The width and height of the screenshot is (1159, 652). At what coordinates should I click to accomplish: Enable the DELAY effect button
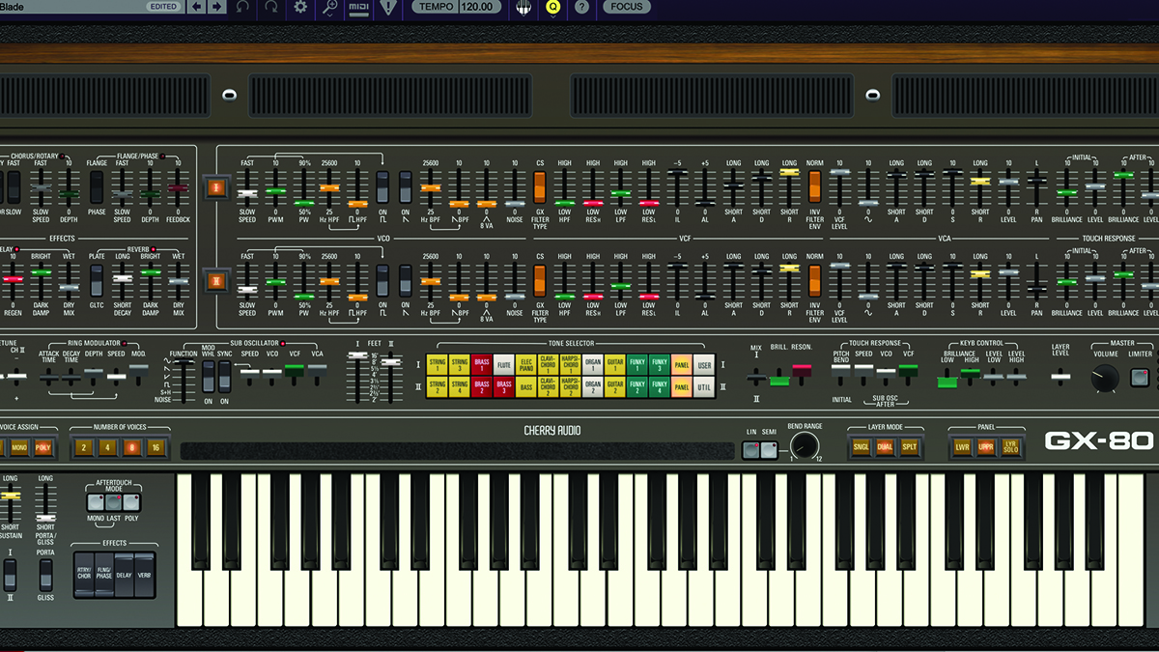pos(125,574)
